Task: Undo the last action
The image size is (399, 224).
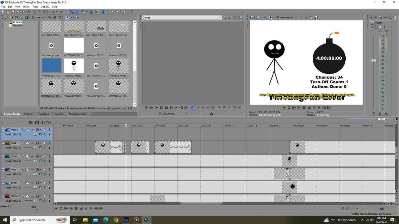Action: pyautogui.click(x=52, y=12)
